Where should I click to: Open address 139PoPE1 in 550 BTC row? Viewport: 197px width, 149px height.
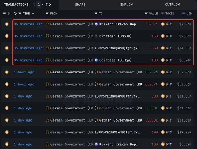117,48
